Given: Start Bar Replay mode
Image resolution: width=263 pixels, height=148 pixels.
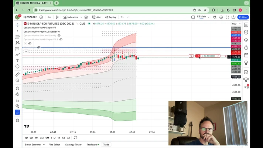Looking at the screenshot, I should pyautogui.click(x=110, y=17).
